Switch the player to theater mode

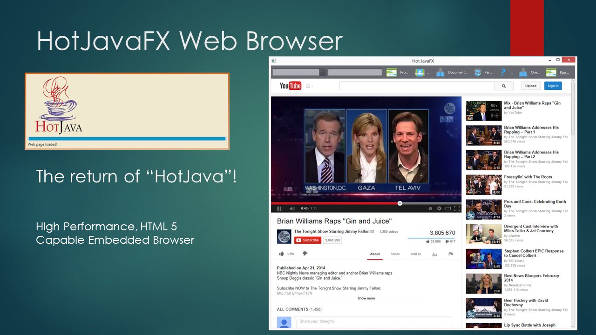tap(448, 208)
